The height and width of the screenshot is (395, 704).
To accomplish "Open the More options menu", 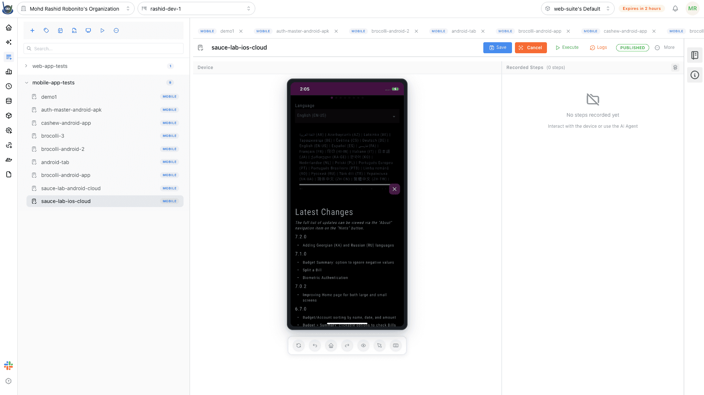I will (665, 48).
